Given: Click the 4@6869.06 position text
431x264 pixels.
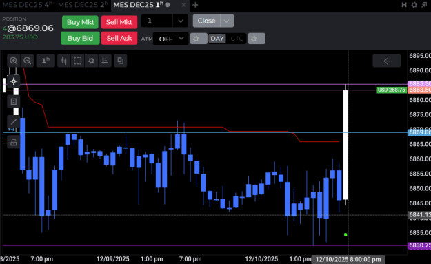Looking at the screenshot, I should pos(28,28).
